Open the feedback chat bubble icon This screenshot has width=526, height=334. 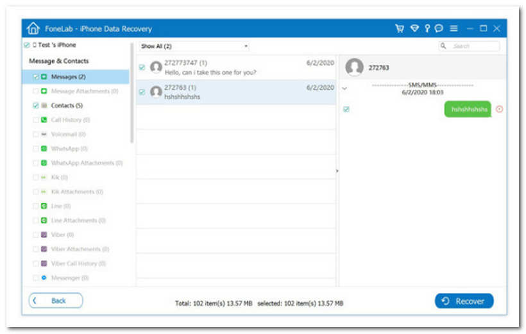pos(439,28)
